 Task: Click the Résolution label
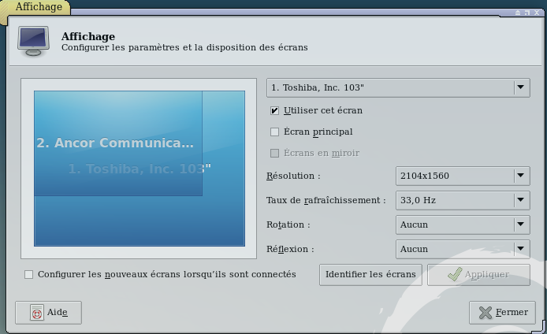coord(293,176)
